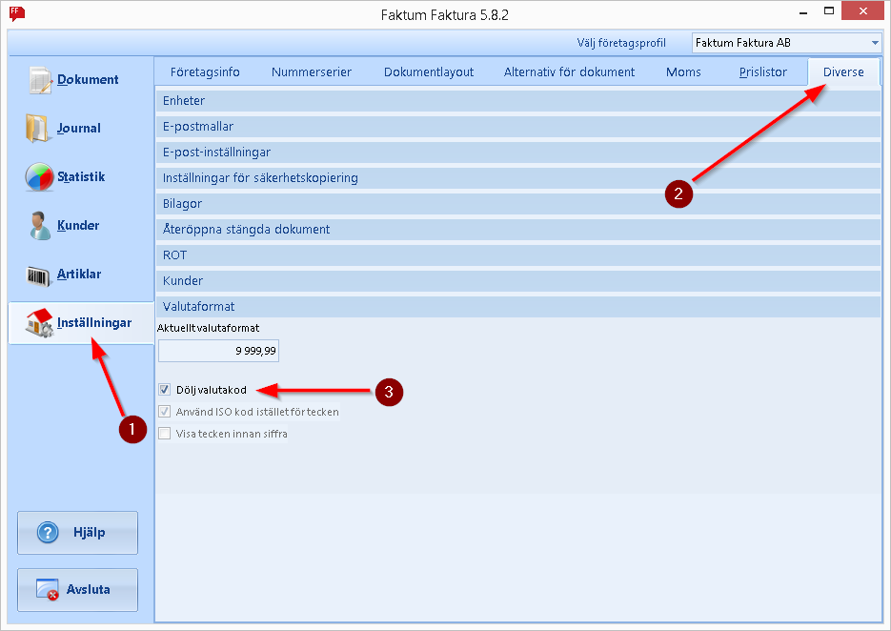Open the Artiklar link in sidebar
Screen dimensions: 891x631
coord(79,274)
